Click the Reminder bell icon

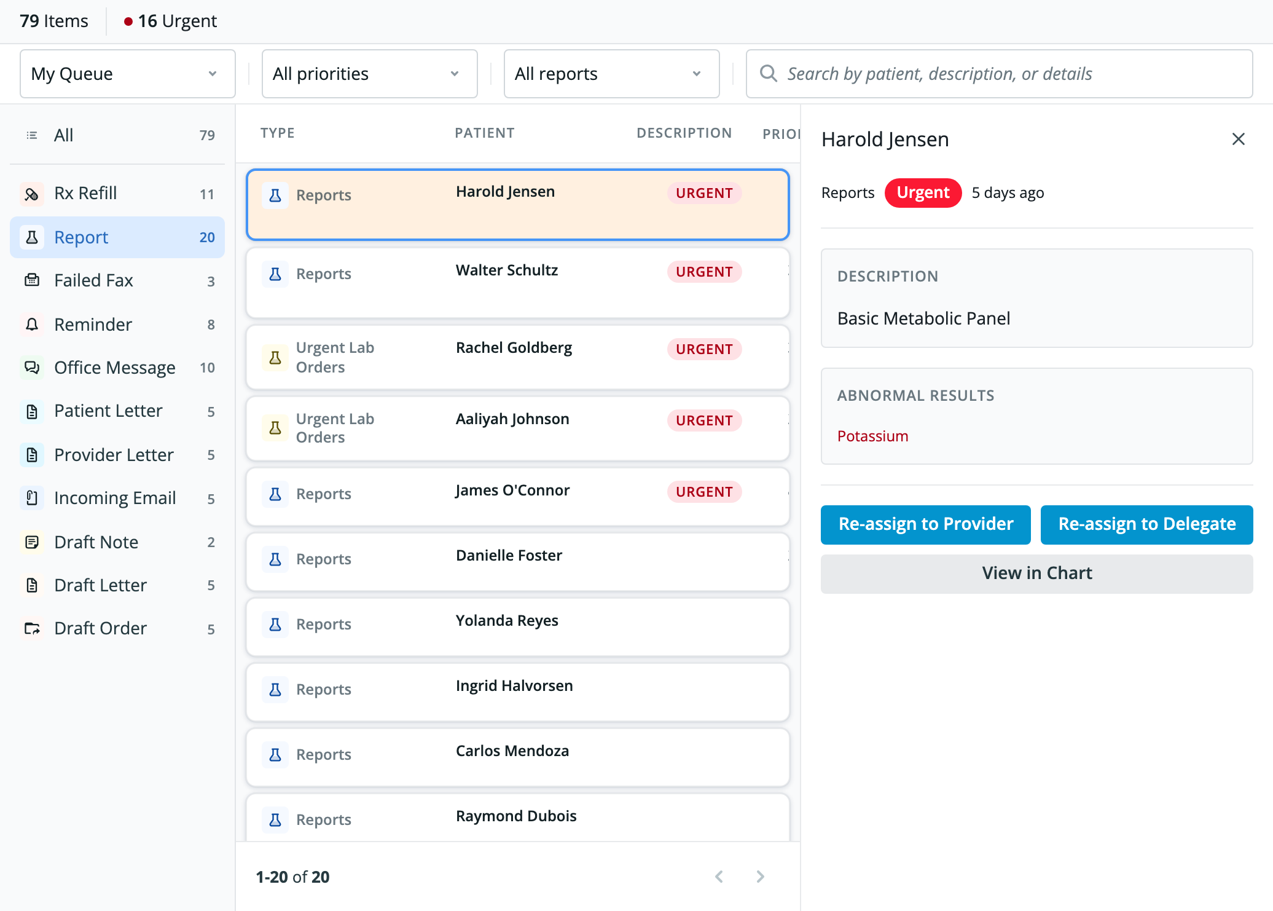click(32, 324)
